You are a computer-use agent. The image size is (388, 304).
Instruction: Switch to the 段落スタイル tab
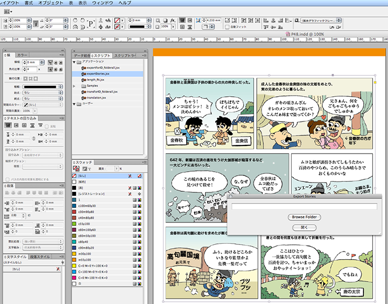point(40,257)
